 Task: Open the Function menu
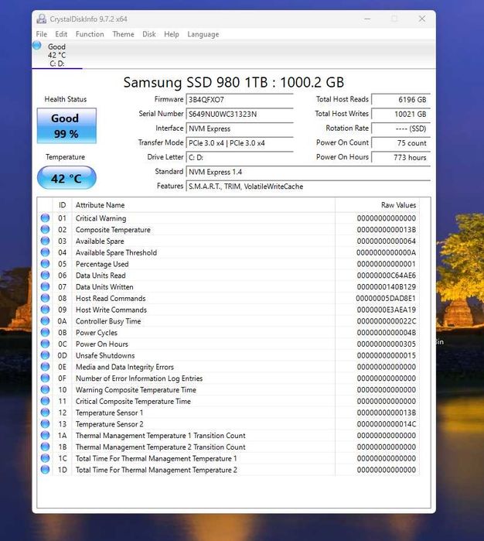click(90, 34)
